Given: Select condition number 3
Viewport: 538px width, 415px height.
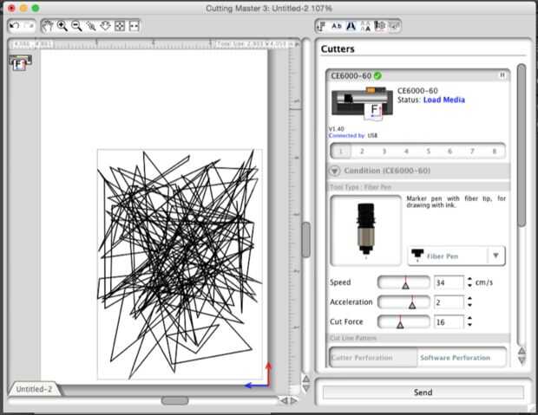Looking at the screenshot, I should [384, 151].
